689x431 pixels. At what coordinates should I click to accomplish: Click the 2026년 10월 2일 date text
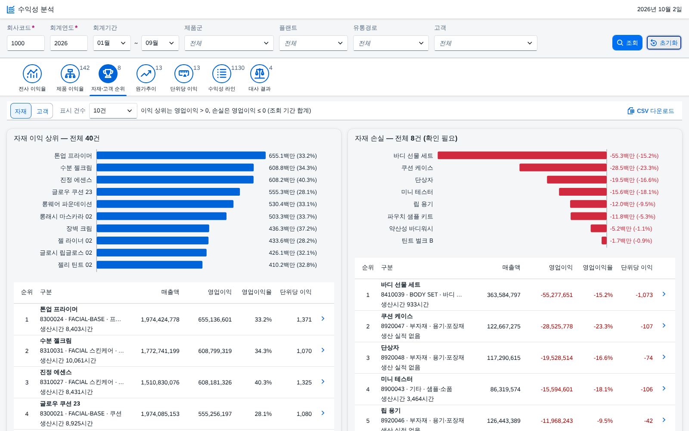[659, 9]
